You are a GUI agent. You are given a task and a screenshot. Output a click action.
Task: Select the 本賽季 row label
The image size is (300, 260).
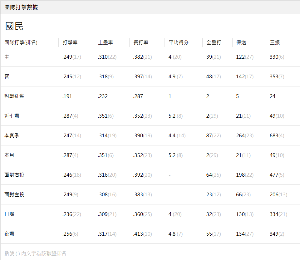(12, 136)
